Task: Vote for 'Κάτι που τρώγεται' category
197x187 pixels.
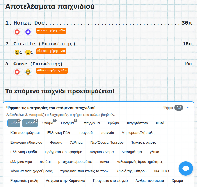Action: click(x=25, y=133)
